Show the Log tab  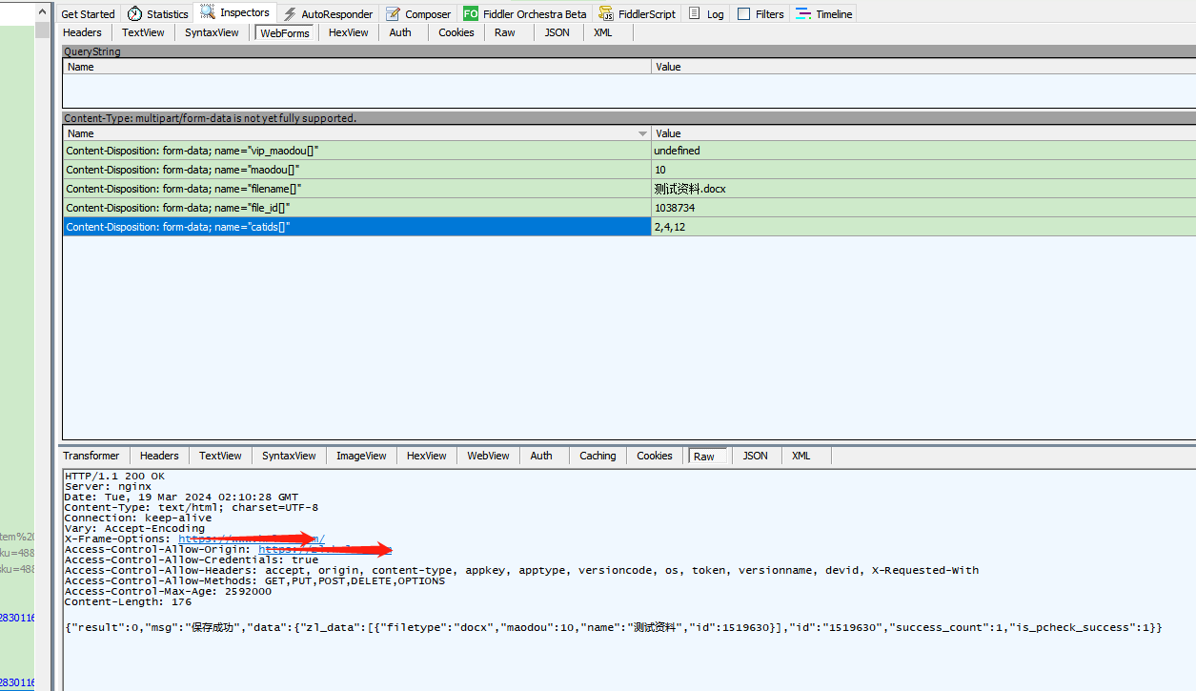tap(706, 13)
